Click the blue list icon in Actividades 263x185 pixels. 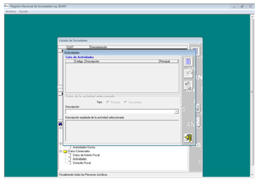point(188,62)
